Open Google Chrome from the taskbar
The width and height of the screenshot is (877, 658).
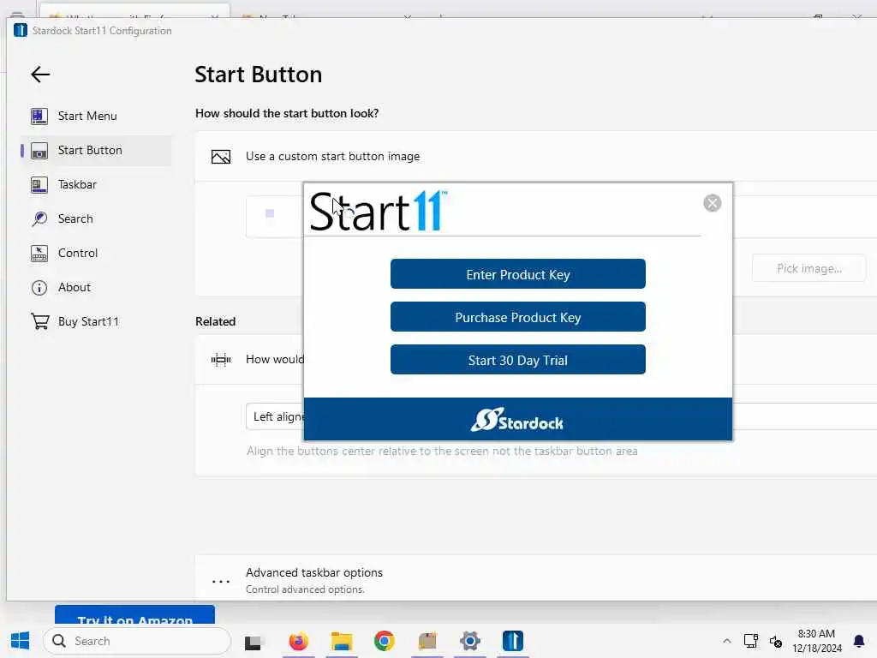point(385,641)
